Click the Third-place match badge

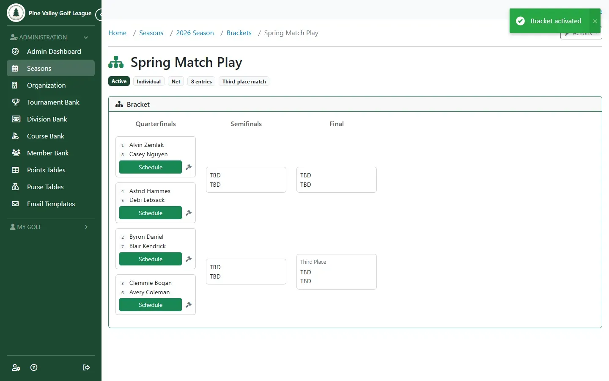click(244, 81)
